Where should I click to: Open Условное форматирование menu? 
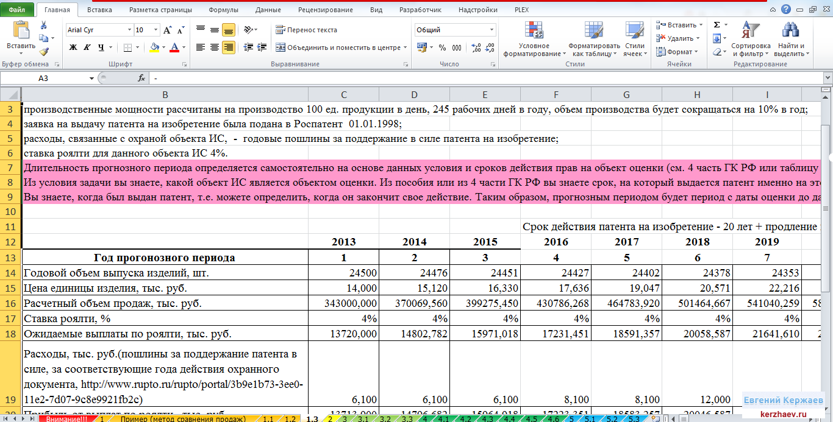534,39
